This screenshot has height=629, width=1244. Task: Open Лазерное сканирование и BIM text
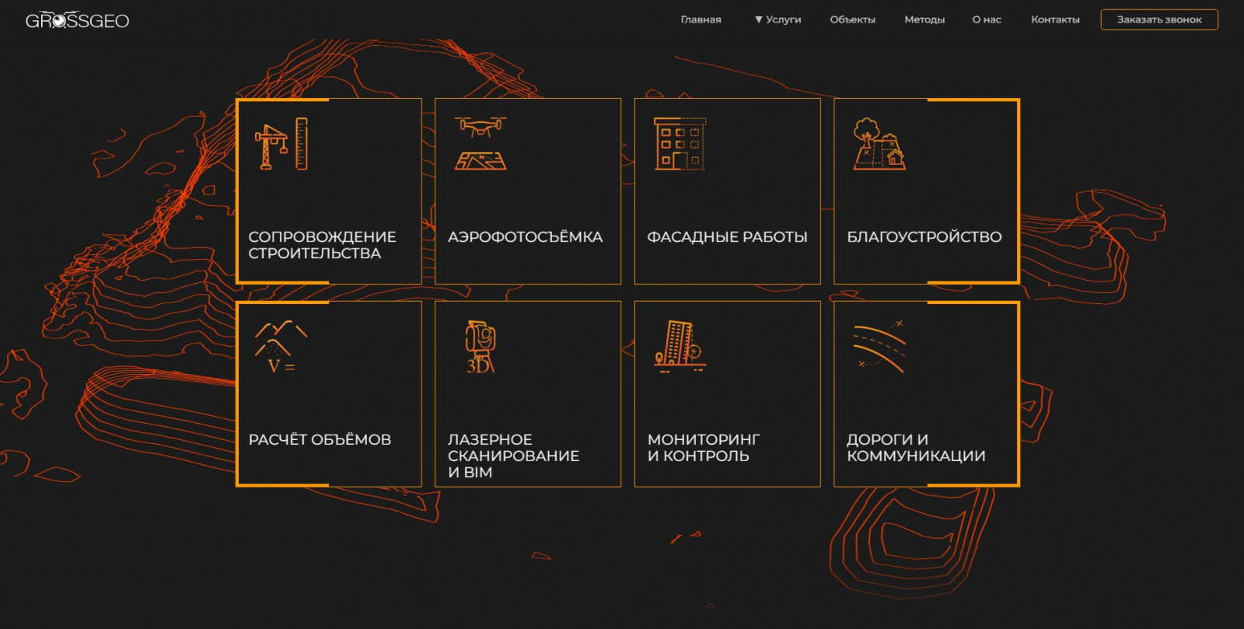pos(513,456)
